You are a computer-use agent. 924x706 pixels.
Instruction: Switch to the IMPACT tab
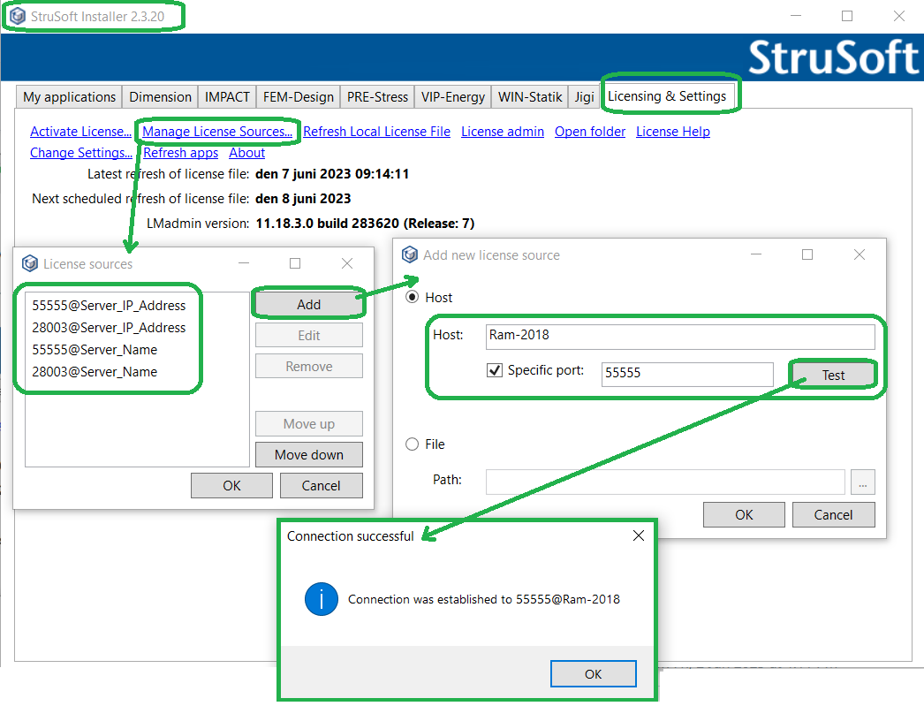(227, 96)
